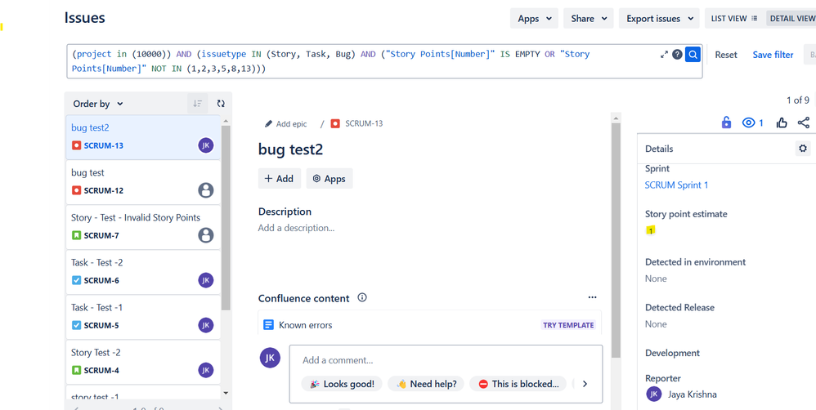
Task: Share this issue via share icon
Action: click(x=804, y=123)
